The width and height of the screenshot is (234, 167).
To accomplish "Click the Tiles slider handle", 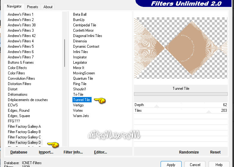I will click(x=209, y=112).
